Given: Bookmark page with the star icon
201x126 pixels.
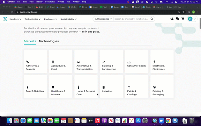Looking at the screenshot, I should (183, 12).
